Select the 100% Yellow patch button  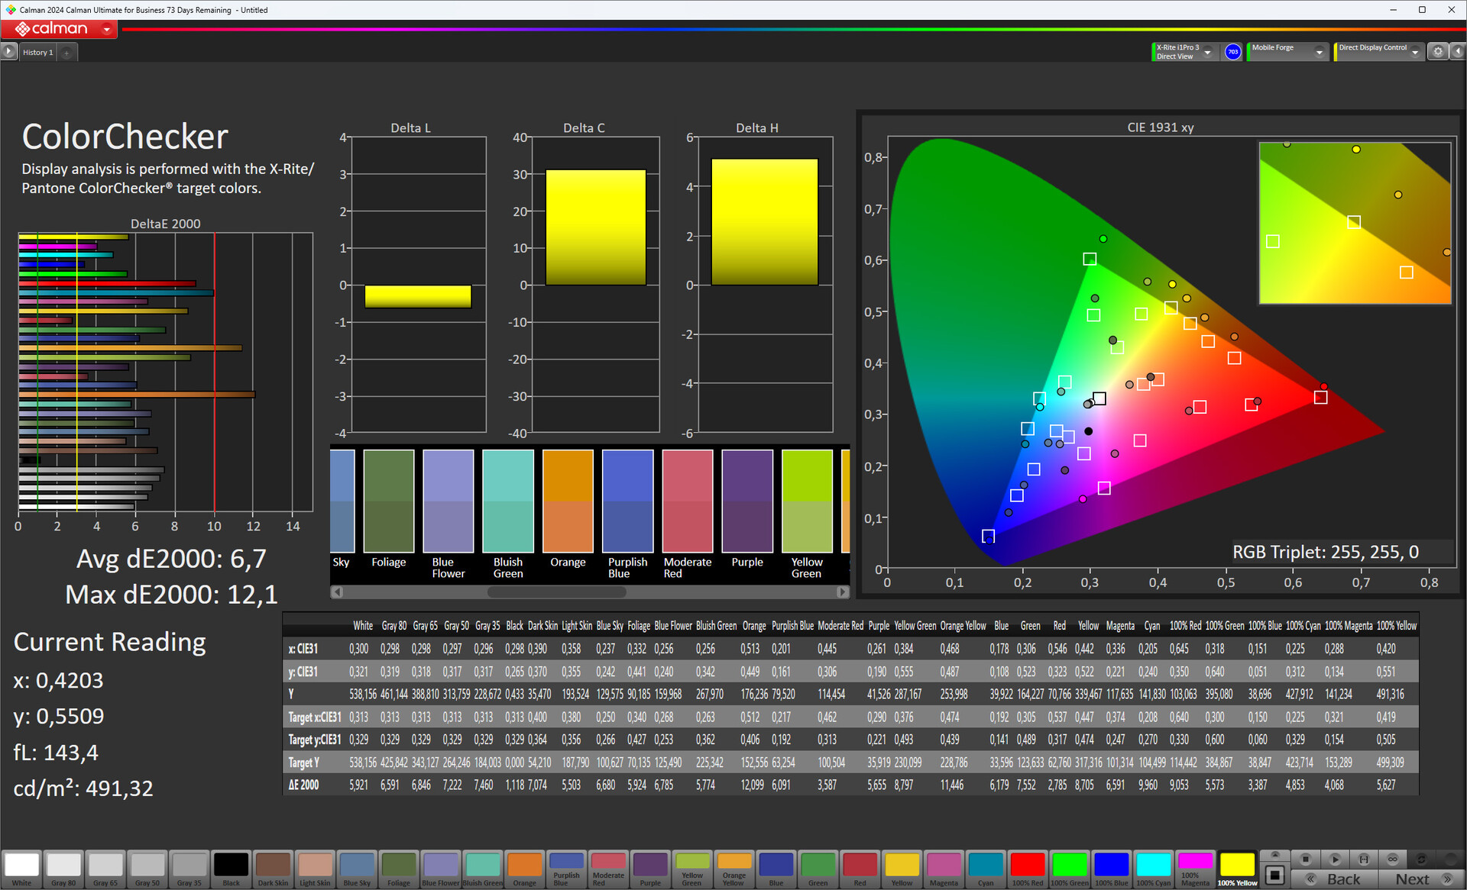[1237, 869]
